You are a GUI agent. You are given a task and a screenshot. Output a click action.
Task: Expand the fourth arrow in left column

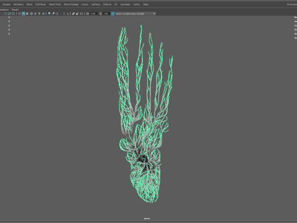(x=9, y=30)
